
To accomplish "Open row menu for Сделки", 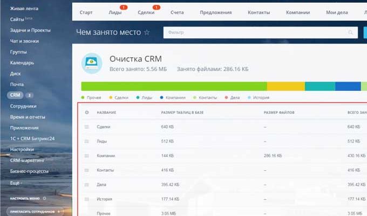I will pos(86,127).
